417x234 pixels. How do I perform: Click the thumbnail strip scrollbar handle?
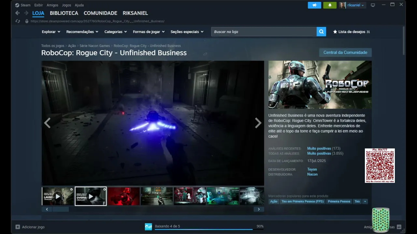click(x=61, y=209)
